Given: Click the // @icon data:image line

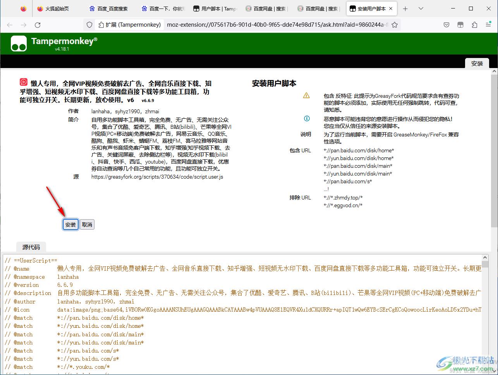Looking at the screenshot, I should pos(243,310).
